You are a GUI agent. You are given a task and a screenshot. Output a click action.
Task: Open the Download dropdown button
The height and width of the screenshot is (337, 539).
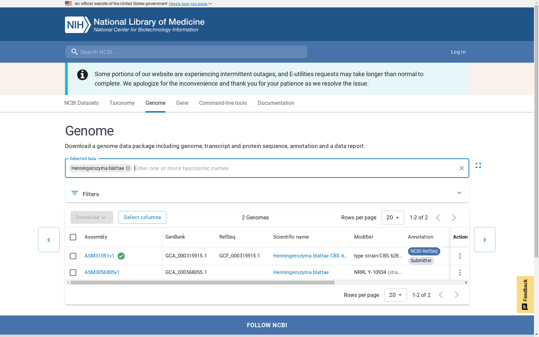tap(92, 217)
